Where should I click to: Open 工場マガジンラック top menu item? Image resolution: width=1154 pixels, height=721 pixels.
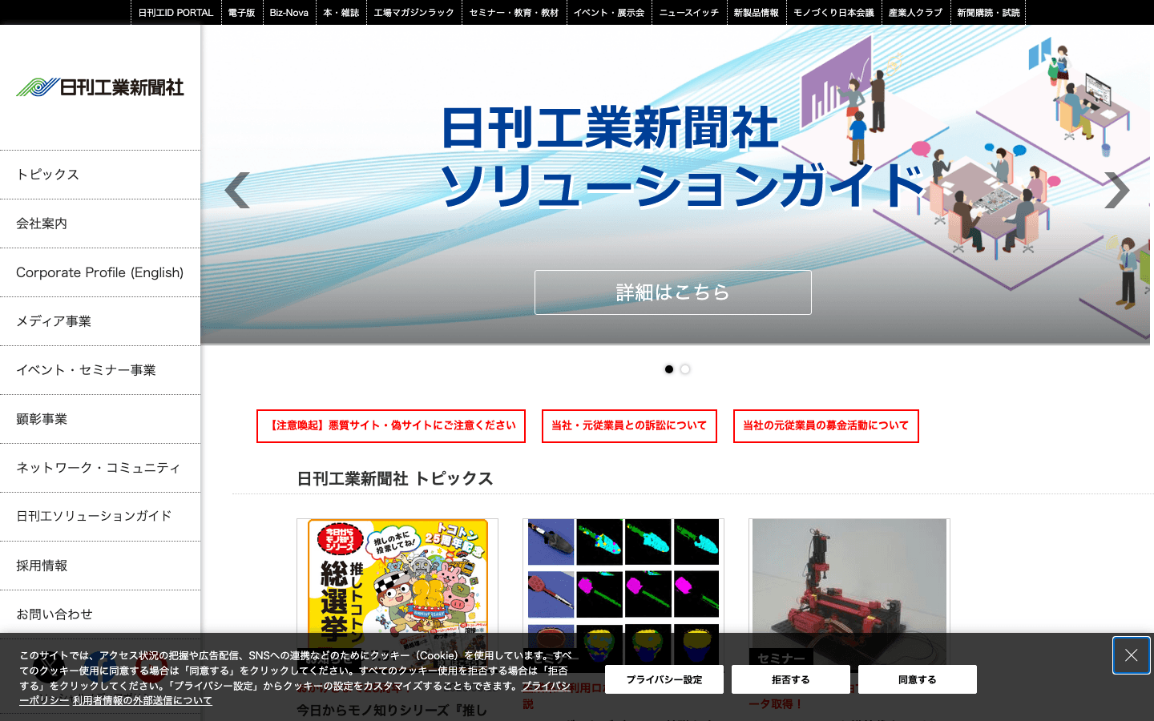[414, 13]
